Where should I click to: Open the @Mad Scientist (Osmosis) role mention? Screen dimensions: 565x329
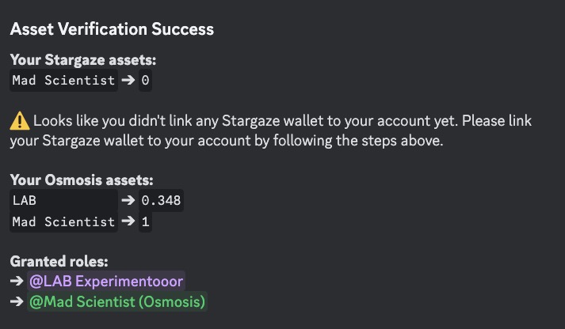click(116, 302)
